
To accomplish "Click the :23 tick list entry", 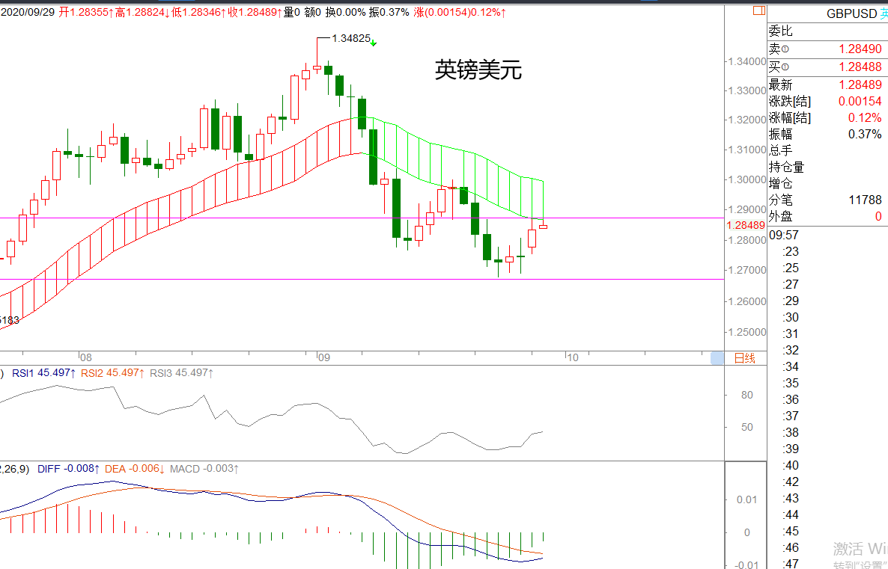I will (x=791, y=252).
